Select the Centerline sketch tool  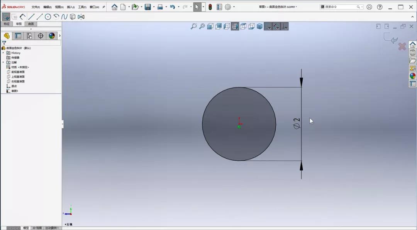point(40,17)
